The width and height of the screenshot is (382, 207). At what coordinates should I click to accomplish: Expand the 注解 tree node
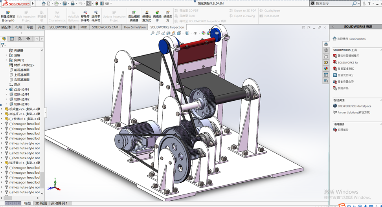tap(6, 55)
